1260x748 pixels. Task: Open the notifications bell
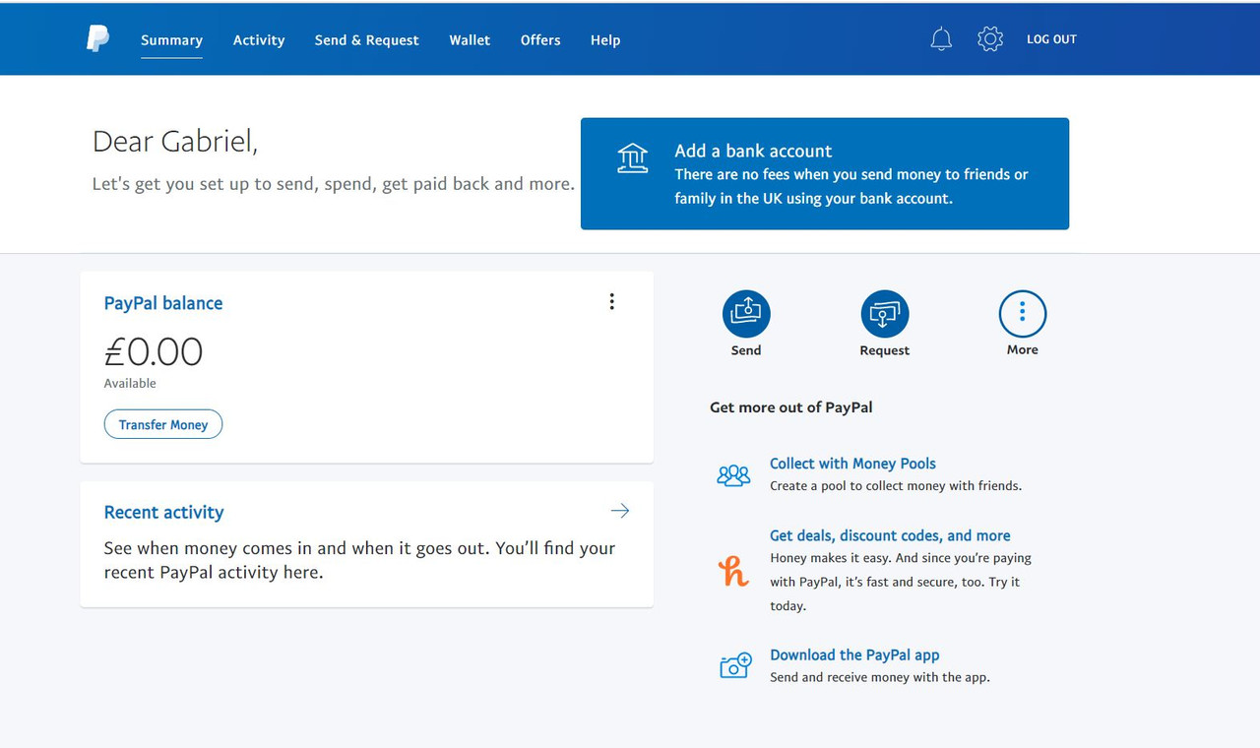(941, 39)
